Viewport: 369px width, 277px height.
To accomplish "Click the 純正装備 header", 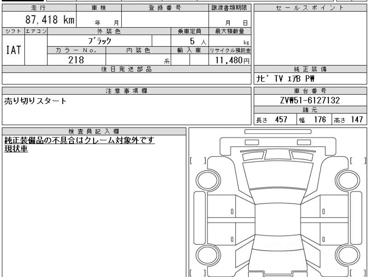I will tap(310, 69).
